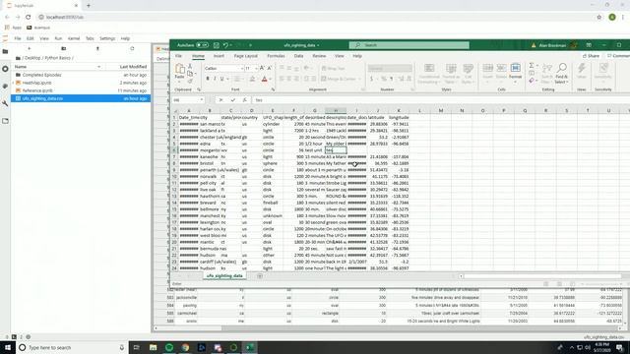This screenshot has width=630, height=354.
Task: Open the Formulas tab in Excel
Action: tap(276, 56)
